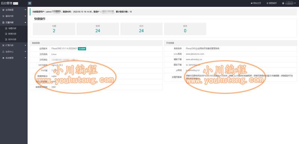
Task: Click the 系统信息 panel header
Action: pos(96,43)
